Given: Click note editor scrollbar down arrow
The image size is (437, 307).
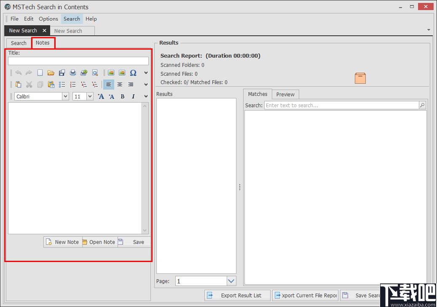Looking at the screenshot, I should pyautogui.click(x=145, y=230).
